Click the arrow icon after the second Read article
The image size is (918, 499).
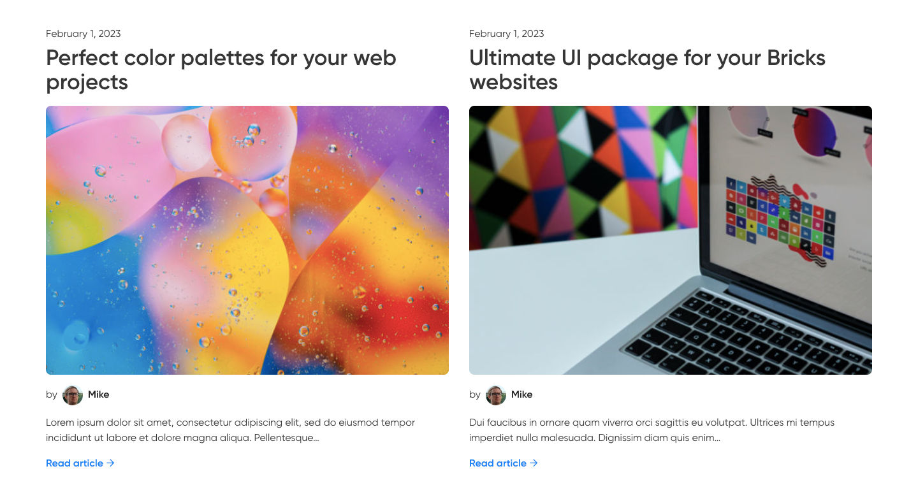pos(534,463)
